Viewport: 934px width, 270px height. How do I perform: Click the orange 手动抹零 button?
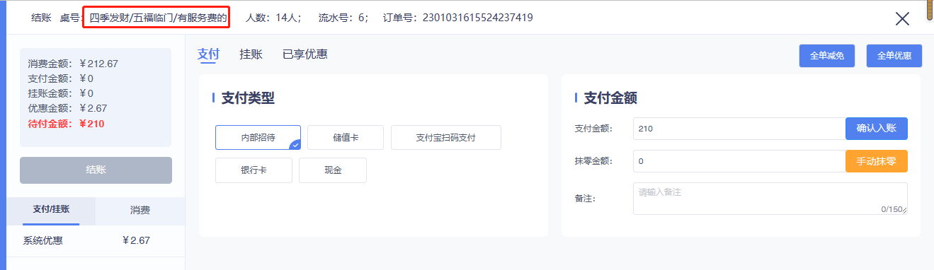[877, 161]
